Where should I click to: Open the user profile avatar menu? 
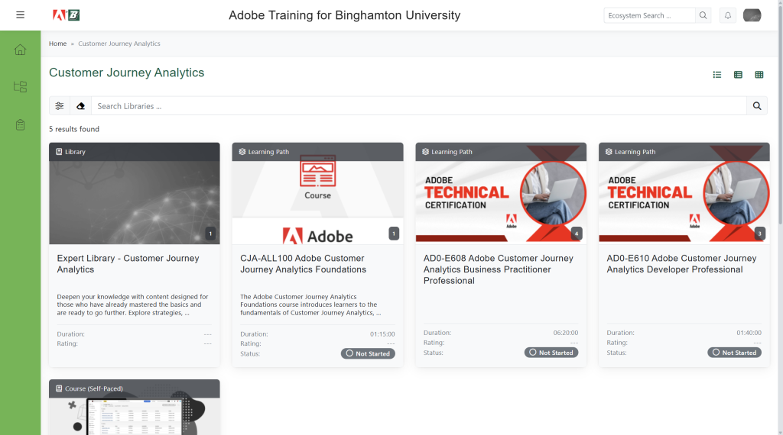[752, 15]
